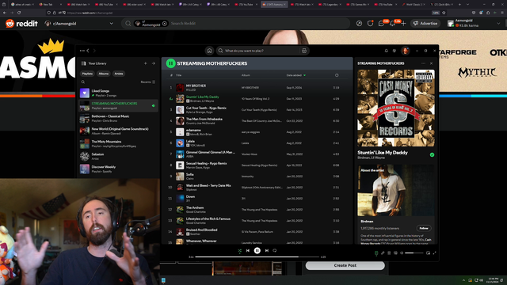Open the Liked Songs playlist
The width and height of the screenshot is (507, 285).
[118, 93]
